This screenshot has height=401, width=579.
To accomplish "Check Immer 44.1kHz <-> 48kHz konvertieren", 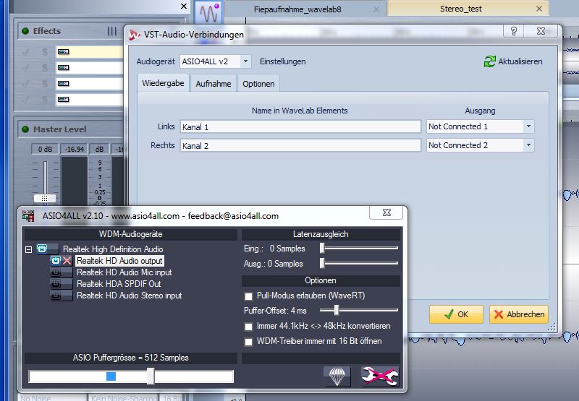I will coord(249,327).
